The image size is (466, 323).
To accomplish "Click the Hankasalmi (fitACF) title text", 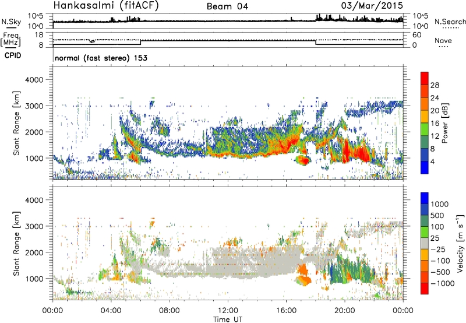I will tap(106, 6).
